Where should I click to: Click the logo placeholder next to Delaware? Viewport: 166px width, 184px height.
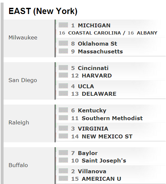click(63, 93)
